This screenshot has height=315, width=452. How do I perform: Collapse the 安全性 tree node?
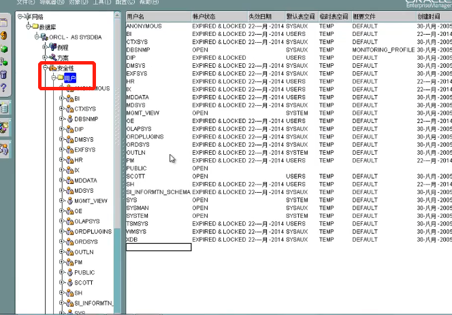click(x=45, y=67)
